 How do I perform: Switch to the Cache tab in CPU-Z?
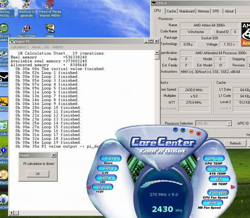pos(171,11)
